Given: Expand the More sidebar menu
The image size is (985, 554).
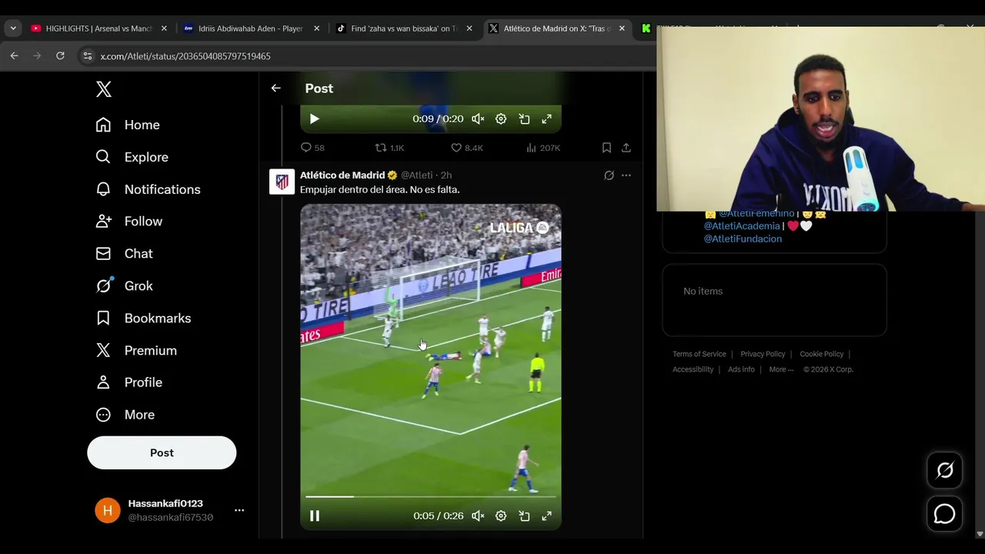Looking at the screenshot, I should click(125, 415).
